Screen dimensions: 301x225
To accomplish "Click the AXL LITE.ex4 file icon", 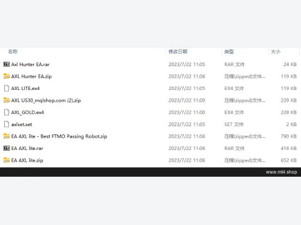I will pos(7,88).
